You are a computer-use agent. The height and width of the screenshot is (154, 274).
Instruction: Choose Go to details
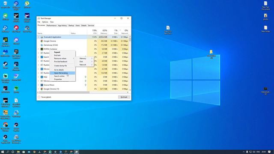coord(63,70)
